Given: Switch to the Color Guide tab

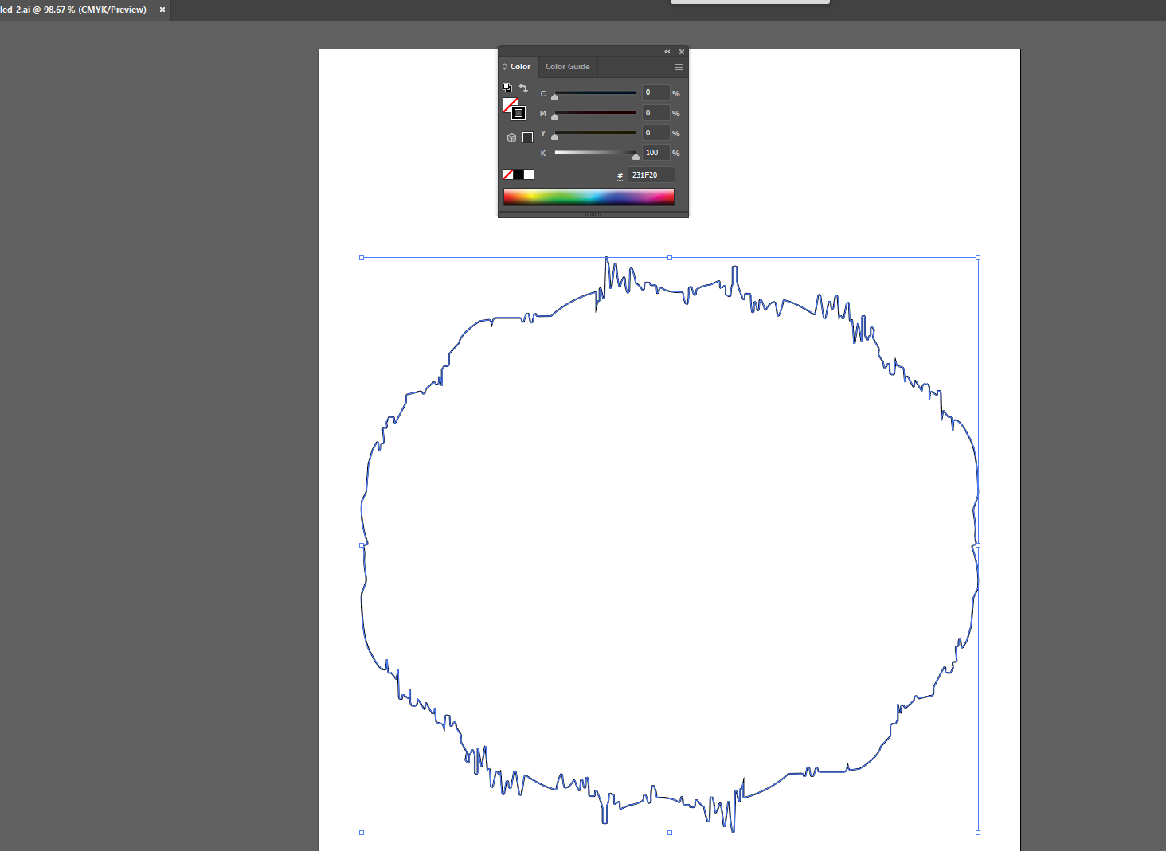Looking at the screenshot, I should [x=568, y=67].
